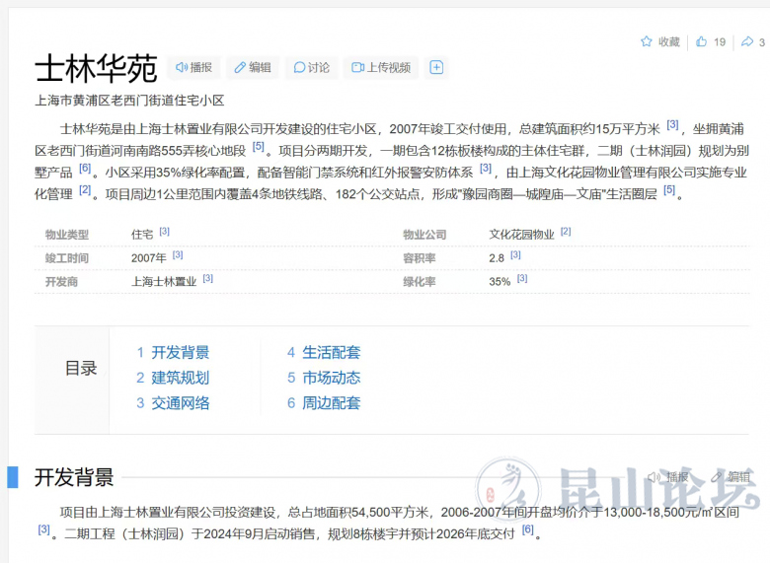770x563 pixels.
Task: Open 讨论 discussion button
Action: (309, 68)
